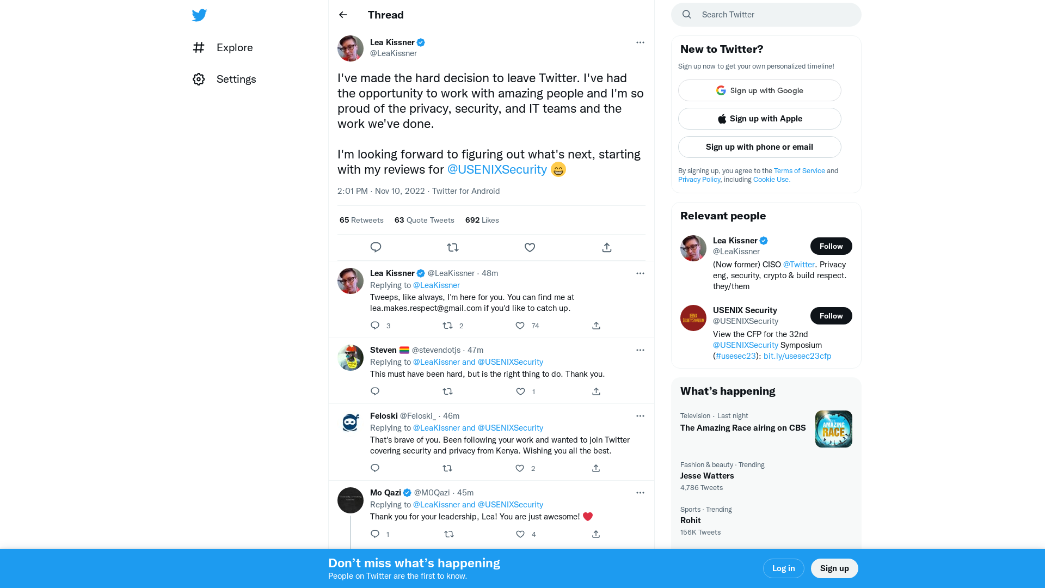Viewport: 1045px width, 588px height.
Task: Click Sign up with Google
Action: click(759, 90)
